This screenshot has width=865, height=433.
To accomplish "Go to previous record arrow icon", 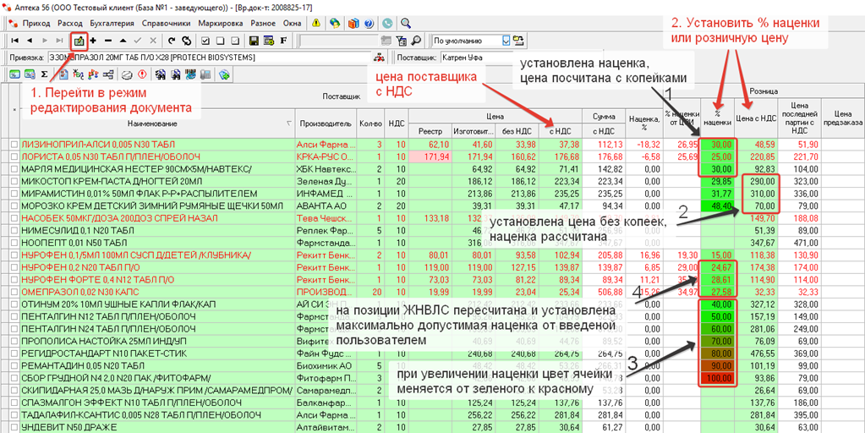I will tap(30, 41).
